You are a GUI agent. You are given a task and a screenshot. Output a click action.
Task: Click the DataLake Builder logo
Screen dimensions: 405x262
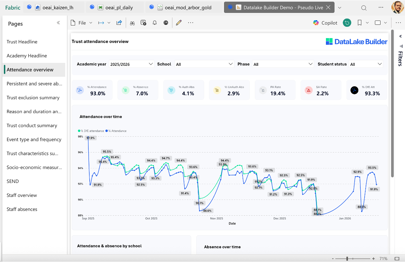[x=356, y=42]
